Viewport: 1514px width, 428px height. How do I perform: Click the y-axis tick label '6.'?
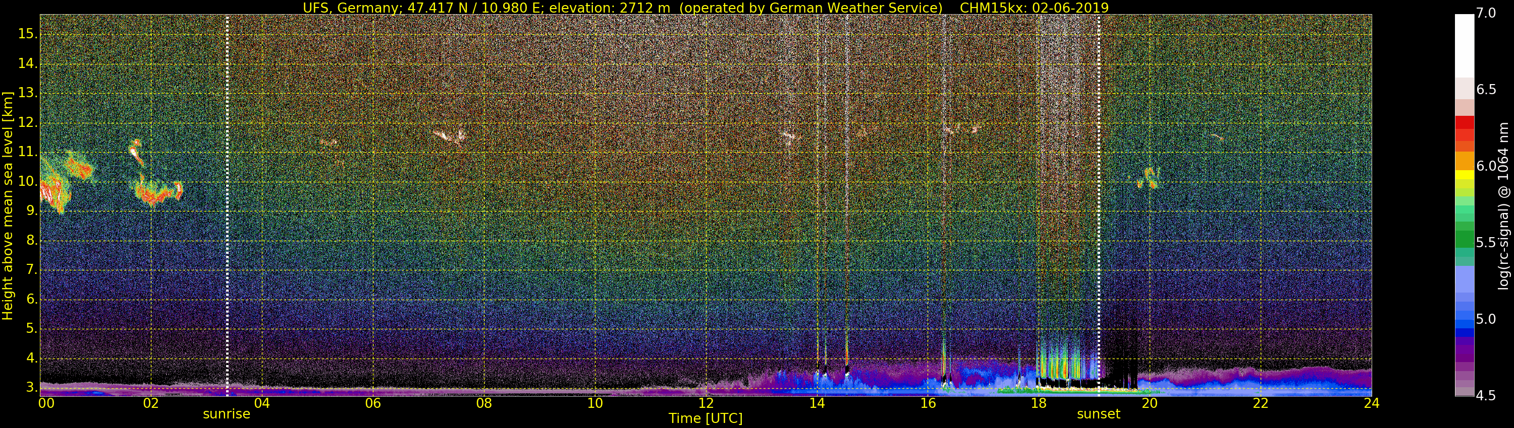[32, 299]
